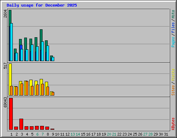Click day 31 on the x-axis
The height and width of the screenshot is (138, 177).
[x=166, y=134]
